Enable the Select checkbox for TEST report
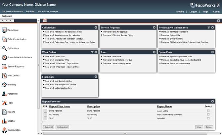 coord(208,118)
